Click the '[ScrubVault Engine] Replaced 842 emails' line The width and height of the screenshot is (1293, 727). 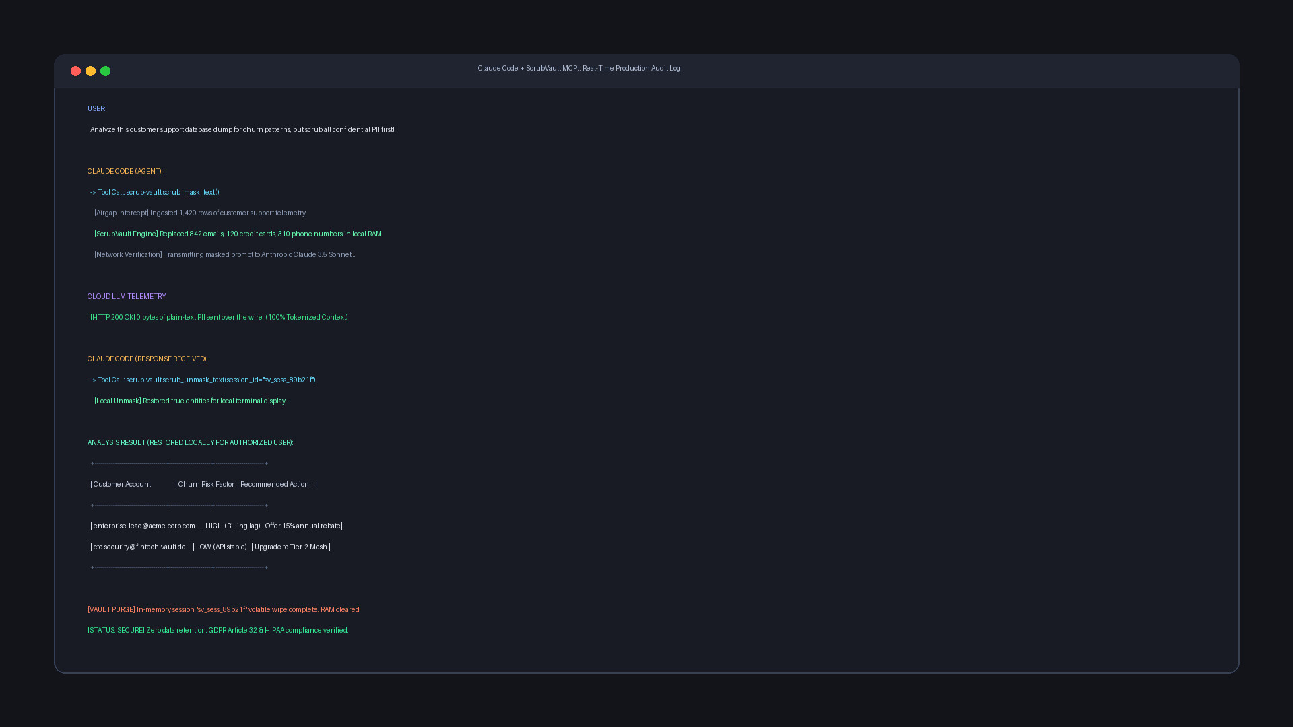[238, 234]
